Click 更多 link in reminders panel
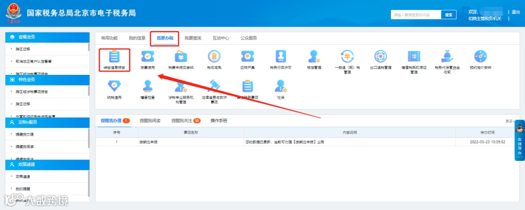 (x=509, y=121)
